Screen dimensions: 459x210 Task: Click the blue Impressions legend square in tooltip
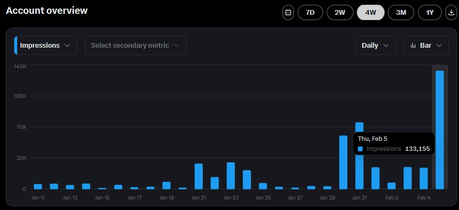pyautogui.click(x=360, y=149)
